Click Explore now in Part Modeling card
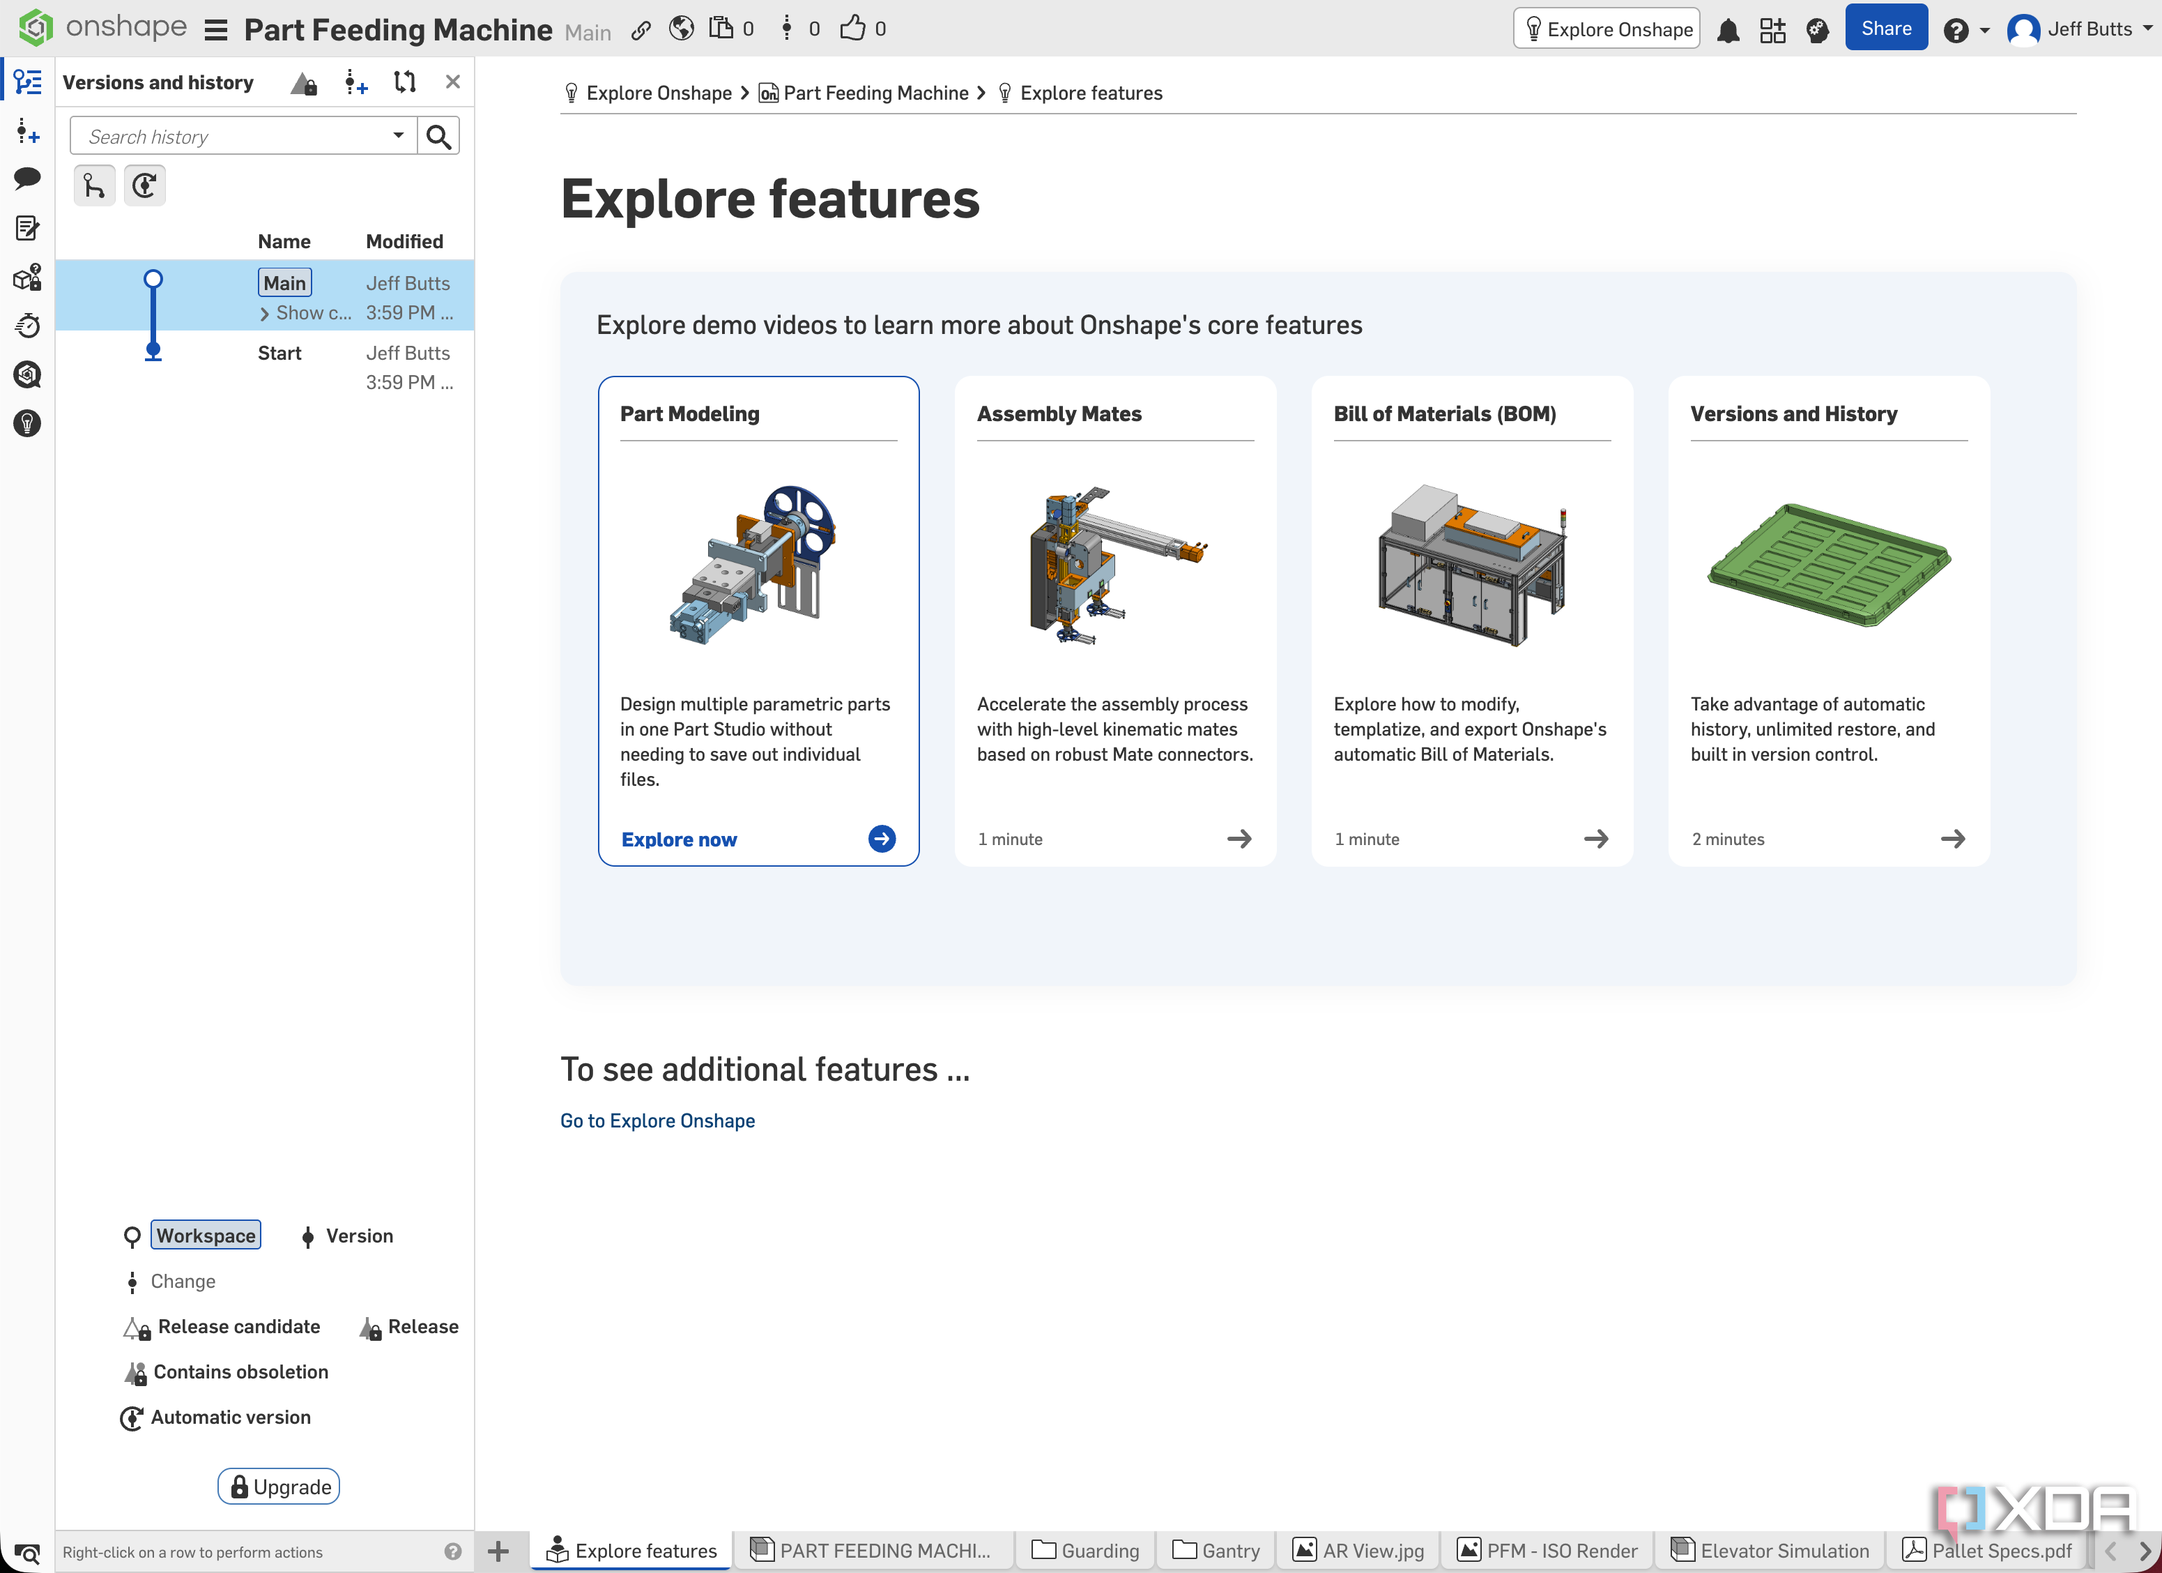 pyautogui.click(x=679, y=839)
